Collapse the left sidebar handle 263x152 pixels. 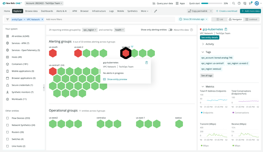click(44, 88)
